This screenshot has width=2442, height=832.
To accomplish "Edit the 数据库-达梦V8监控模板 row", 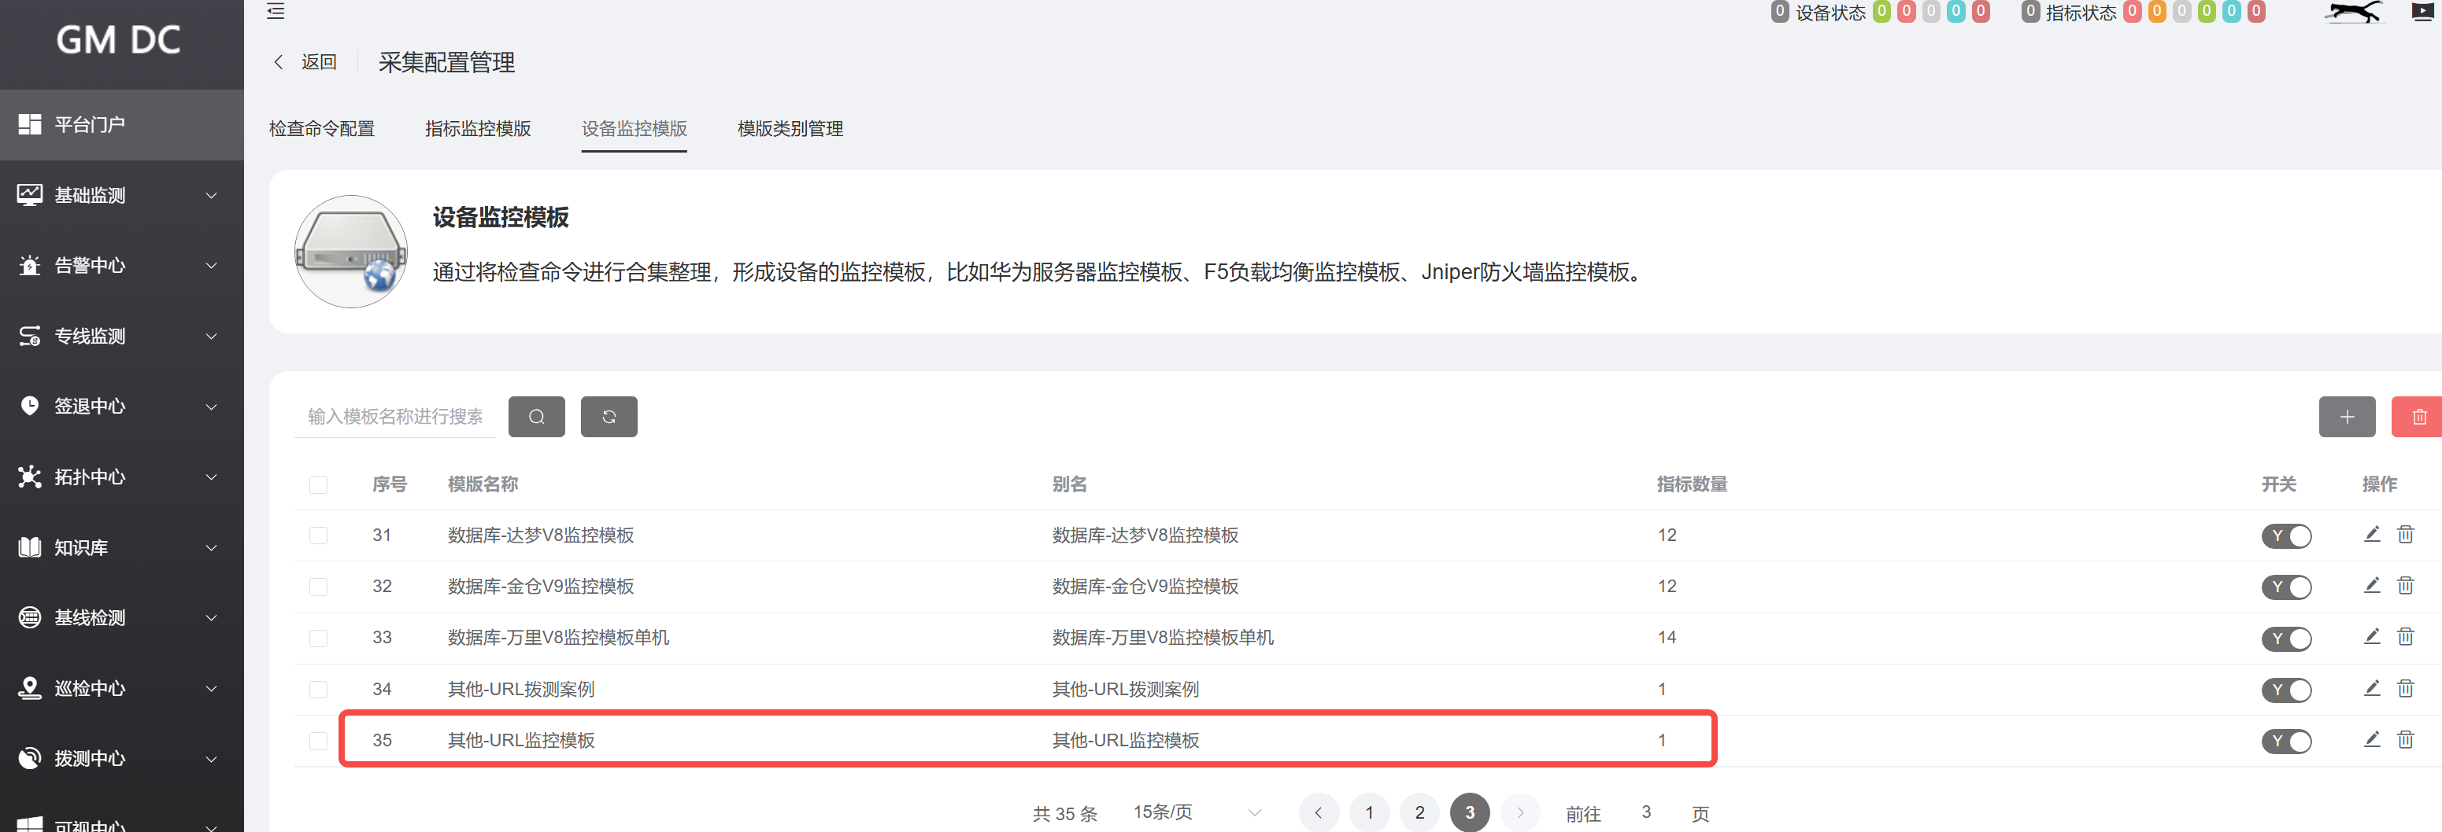I will coord(2372,534).
